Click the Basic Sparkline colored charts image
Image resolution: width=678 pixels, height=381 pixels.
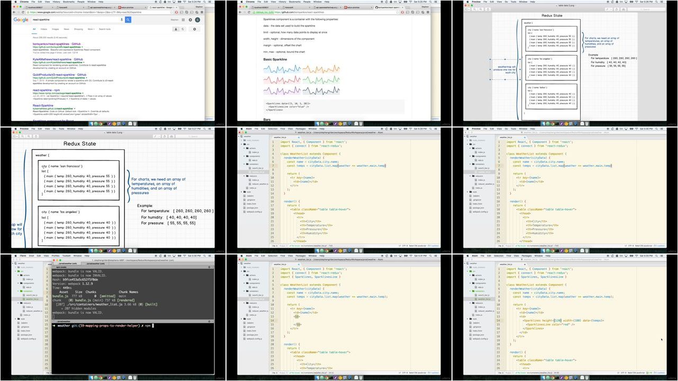coord(302,79)
